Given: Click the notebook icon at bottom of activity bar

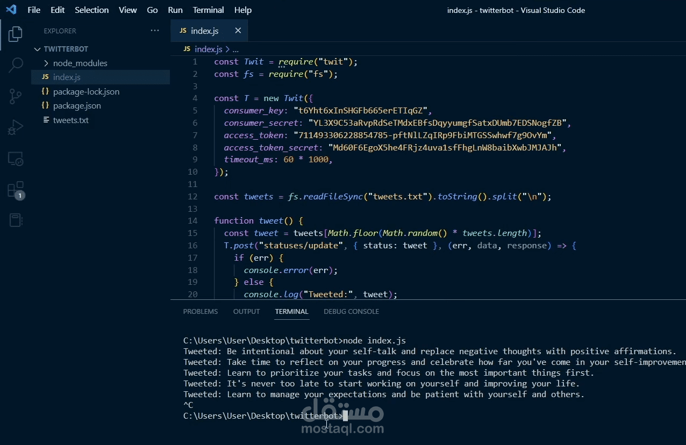Looking at the screenshot, I should 16,220.
